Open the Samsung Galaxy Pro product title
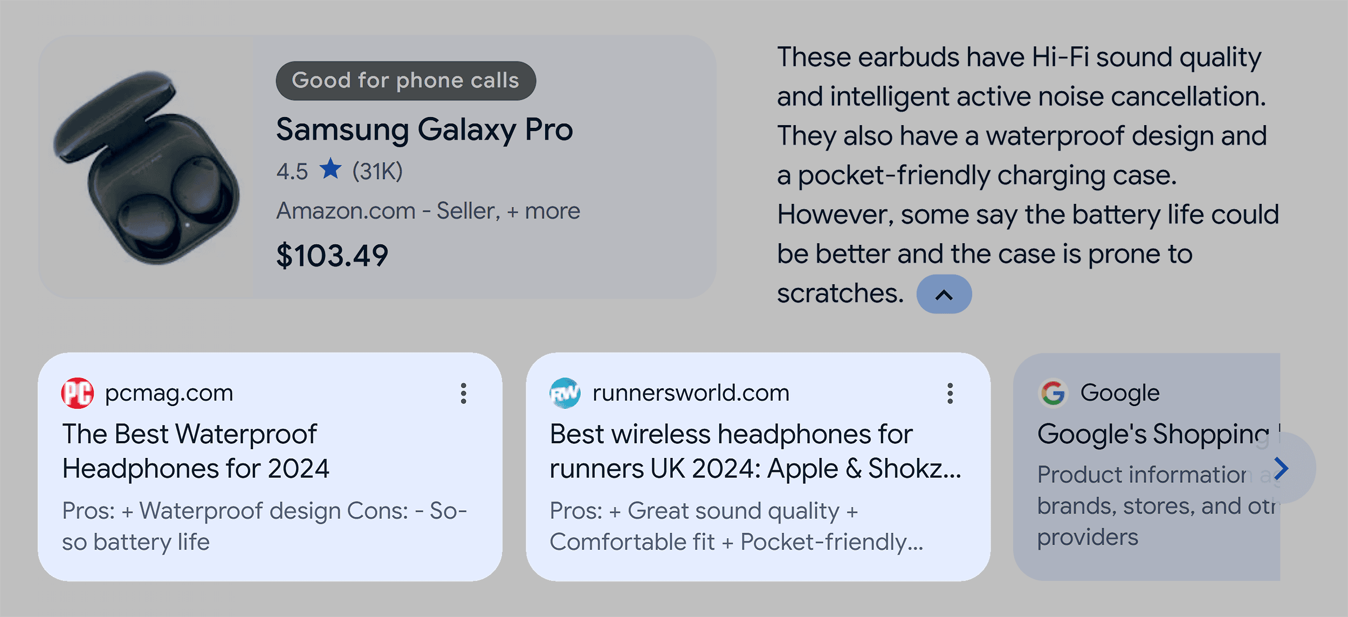The height and width of the screenshot is (617, 1348). [424, 130]
